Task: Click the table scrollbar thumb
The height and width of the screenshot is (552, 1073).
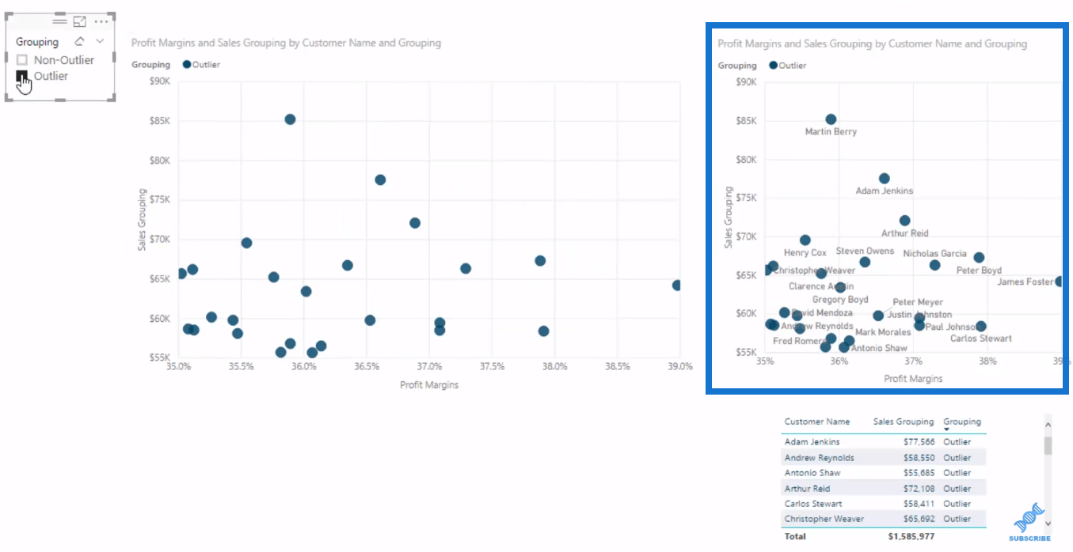Action: coord(1048,445)
